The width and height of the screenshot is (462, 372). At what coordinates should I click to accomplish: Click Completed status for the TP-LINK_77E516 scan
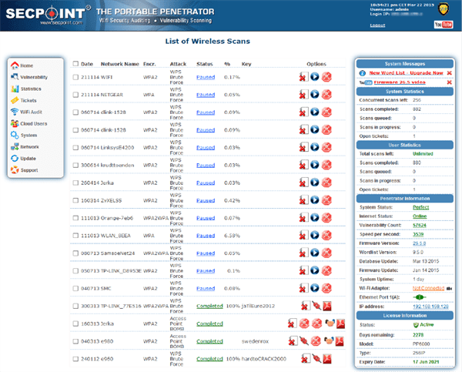tap(209, 306)
